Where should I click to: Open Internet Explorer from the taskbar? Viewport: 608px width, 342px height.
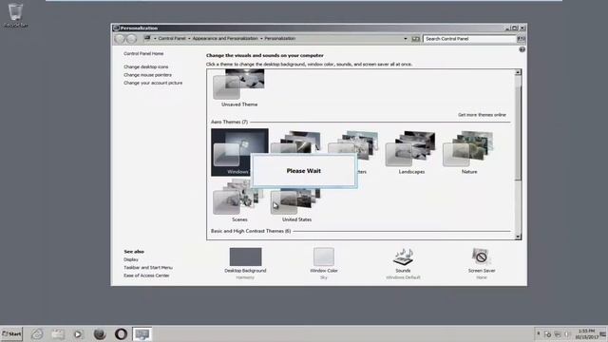(x=37, y=333)
